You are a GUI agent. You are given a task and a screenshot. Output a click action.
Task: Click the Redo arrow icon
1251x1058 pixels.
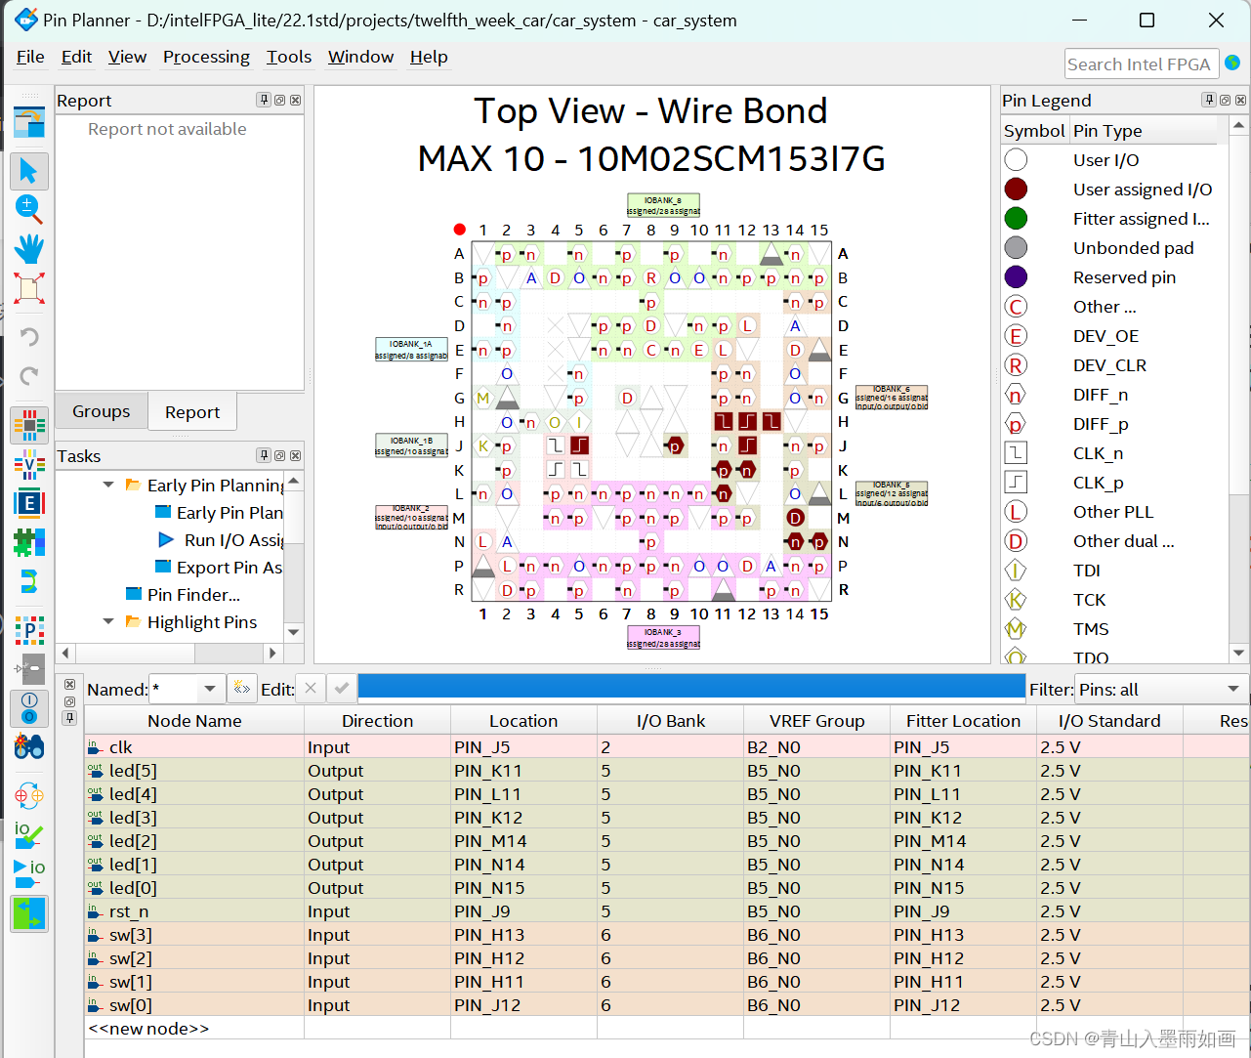[29, 375]
